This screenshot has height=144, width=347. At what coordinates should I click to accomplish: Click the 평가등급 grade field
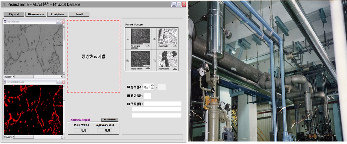click(x=147, y=96)
